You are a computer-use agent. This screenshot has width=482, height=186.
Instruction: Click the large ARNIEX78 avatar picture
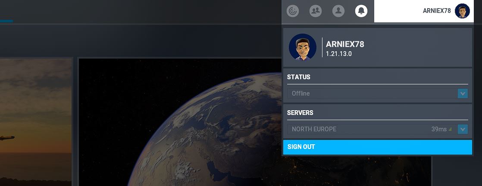point(303,47)
